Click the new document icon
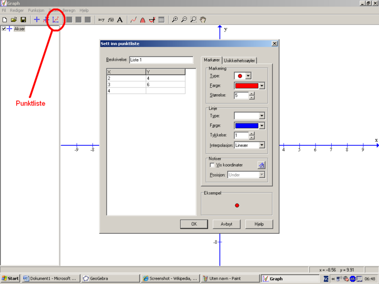This screenshot has width=379, height=284. (x=5, y=20)
